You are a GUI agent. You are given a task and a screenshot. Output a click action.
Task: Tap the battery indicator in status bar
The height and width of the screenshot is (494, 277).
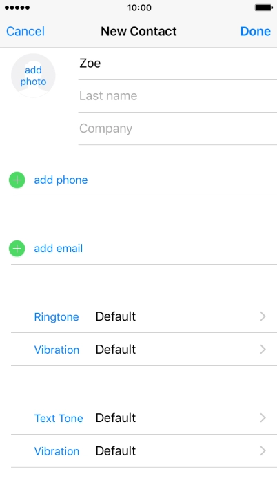tap(263, 8)
